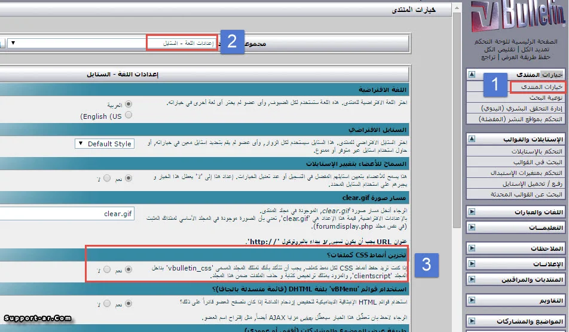The width and height of the screenshot is (569, 332).
Task: Expand the الإعلانــات section arrow
Action: coord(472,264)
